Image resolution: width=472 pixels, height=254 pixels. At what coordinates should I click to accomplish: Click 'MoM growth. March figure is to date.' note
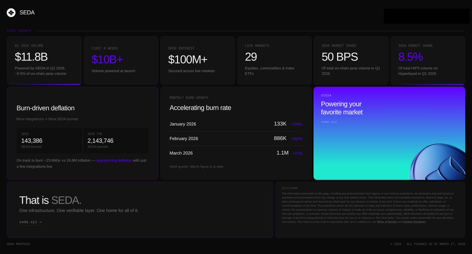[x=197, y=167]
